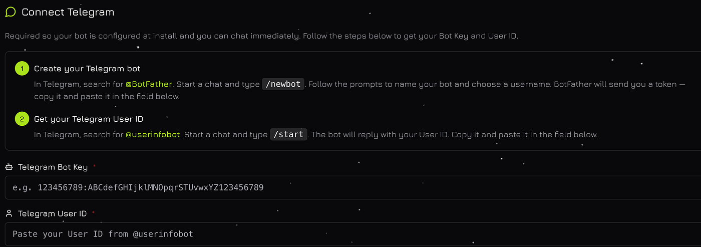Click the chat bubble icon beside Connect Telegram
This screenshot has width=701, height=247.
tap(11, 12)
